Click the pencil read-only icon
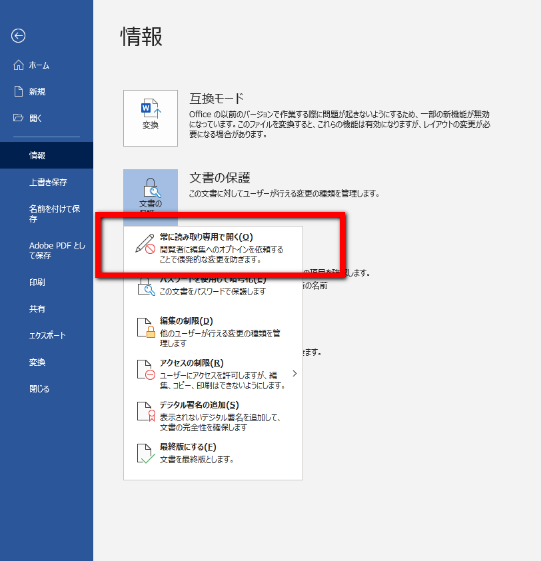541x561 pixels. point(145,244)
